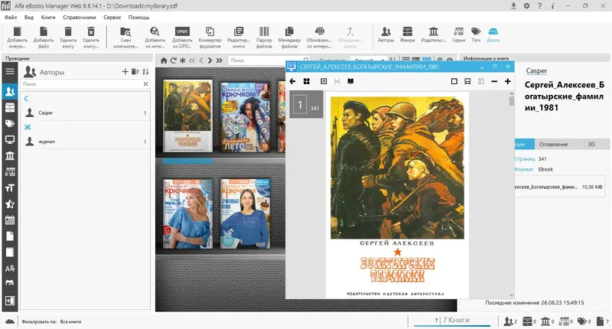Viewport: 612px width, 329px height.
Task: Select the single page view icon in the viewer
Action: (x=454, y=81)
